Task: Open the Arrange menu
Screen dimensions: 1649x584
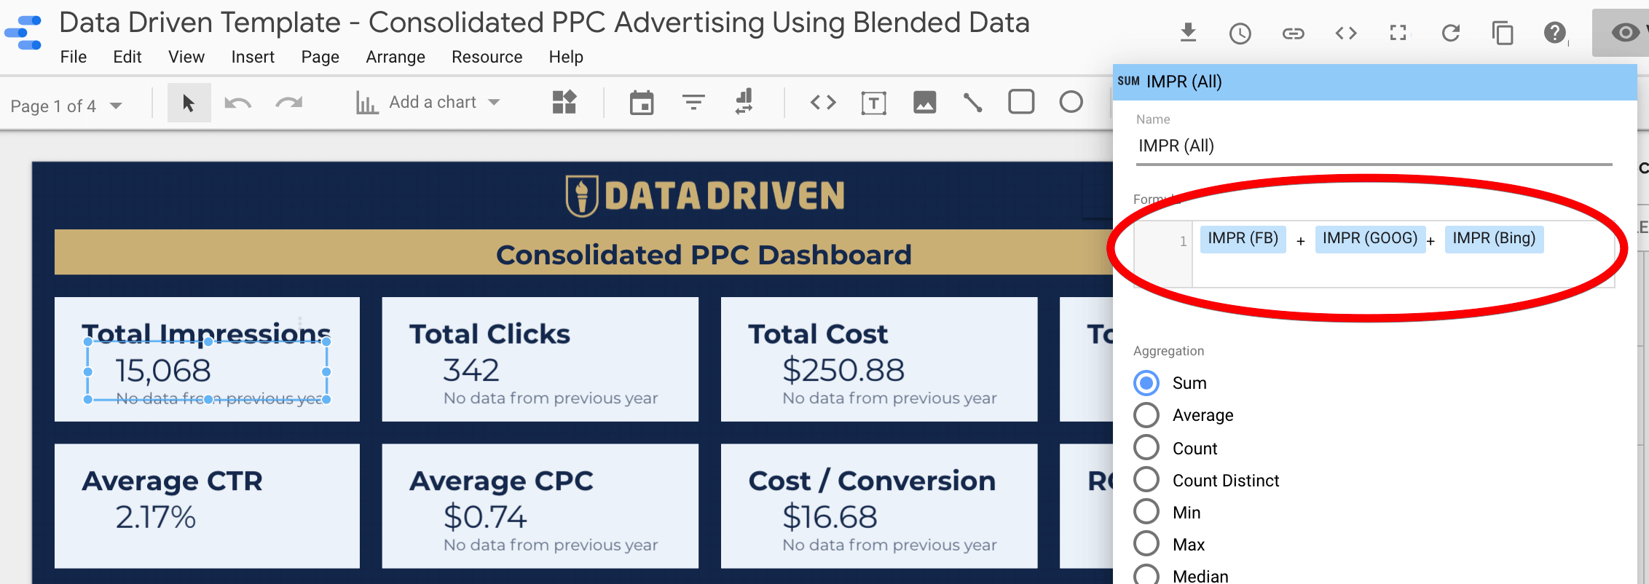Action: pos(395,57)
